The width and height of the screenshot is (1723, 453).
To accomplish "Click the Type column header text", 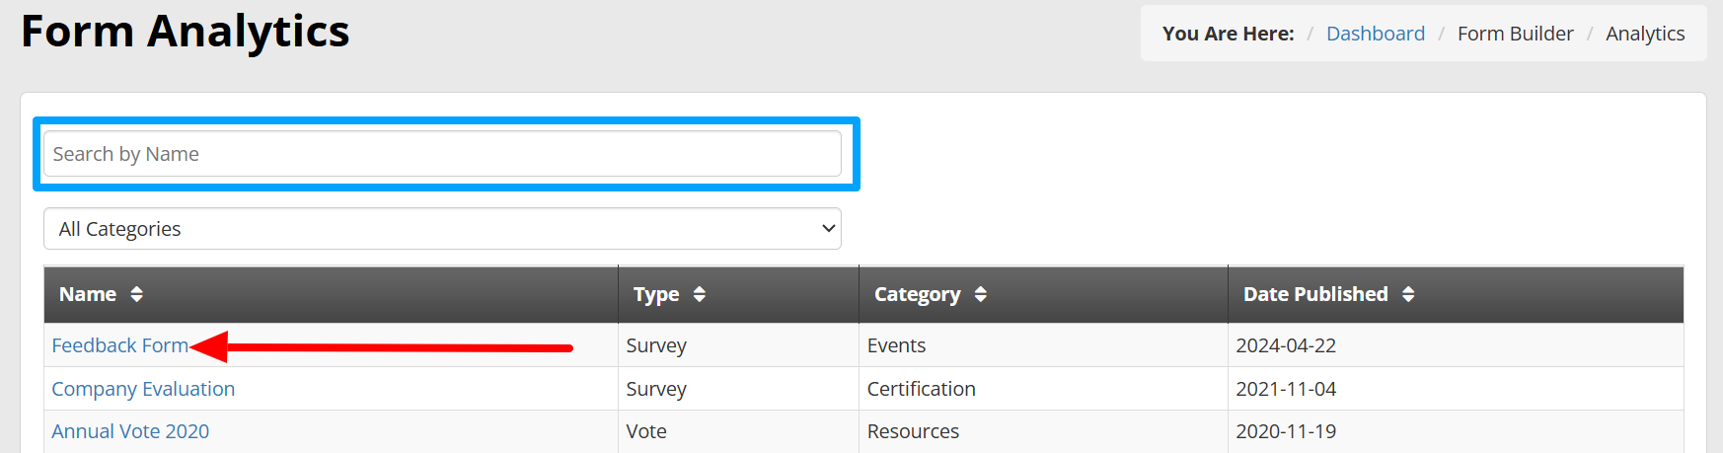I will click(x=656, y=294).
